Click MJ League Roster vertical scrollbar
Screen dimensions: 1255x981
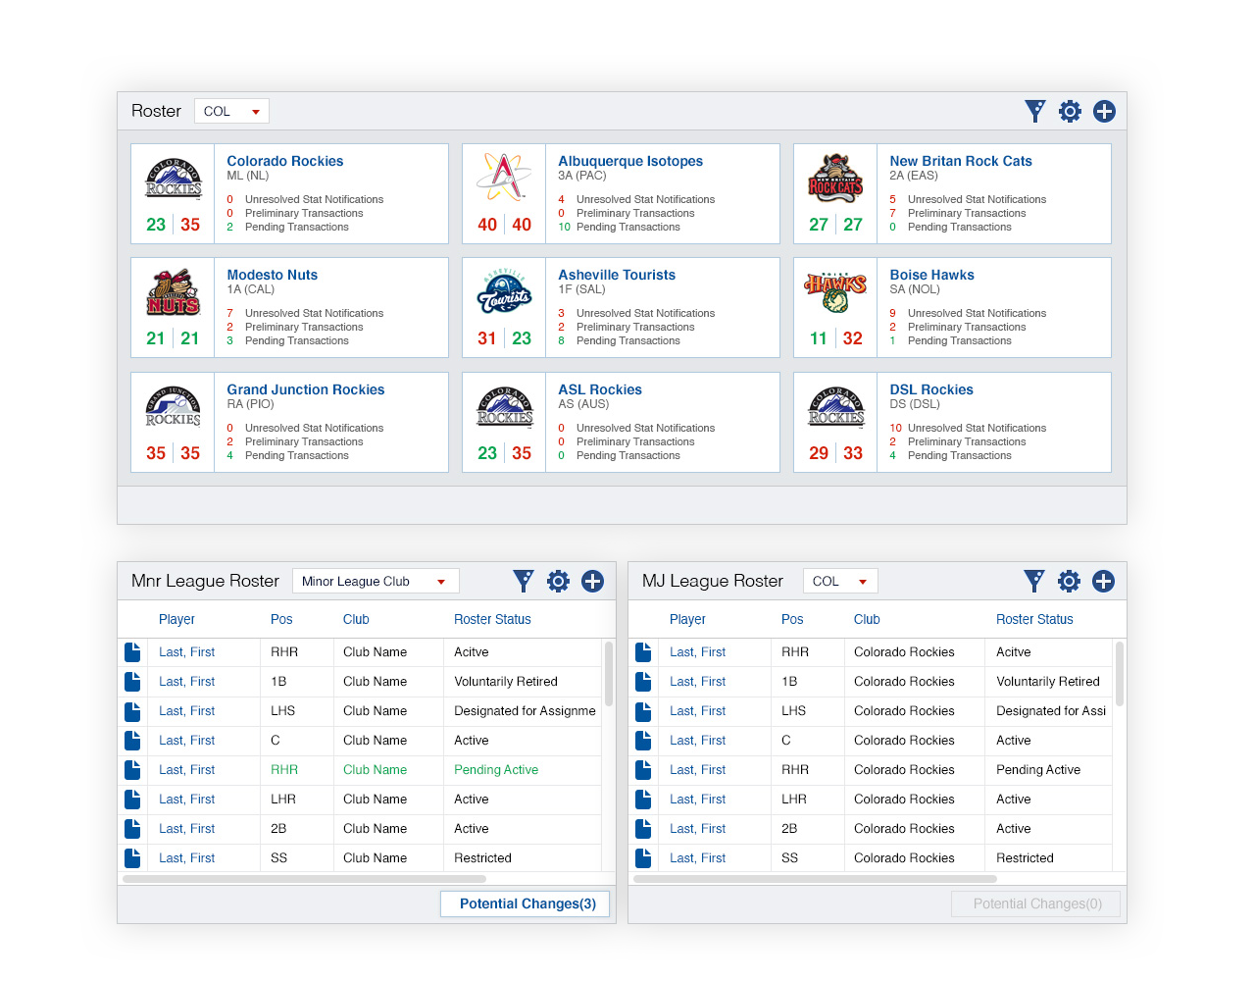(x=1120, y=674)
